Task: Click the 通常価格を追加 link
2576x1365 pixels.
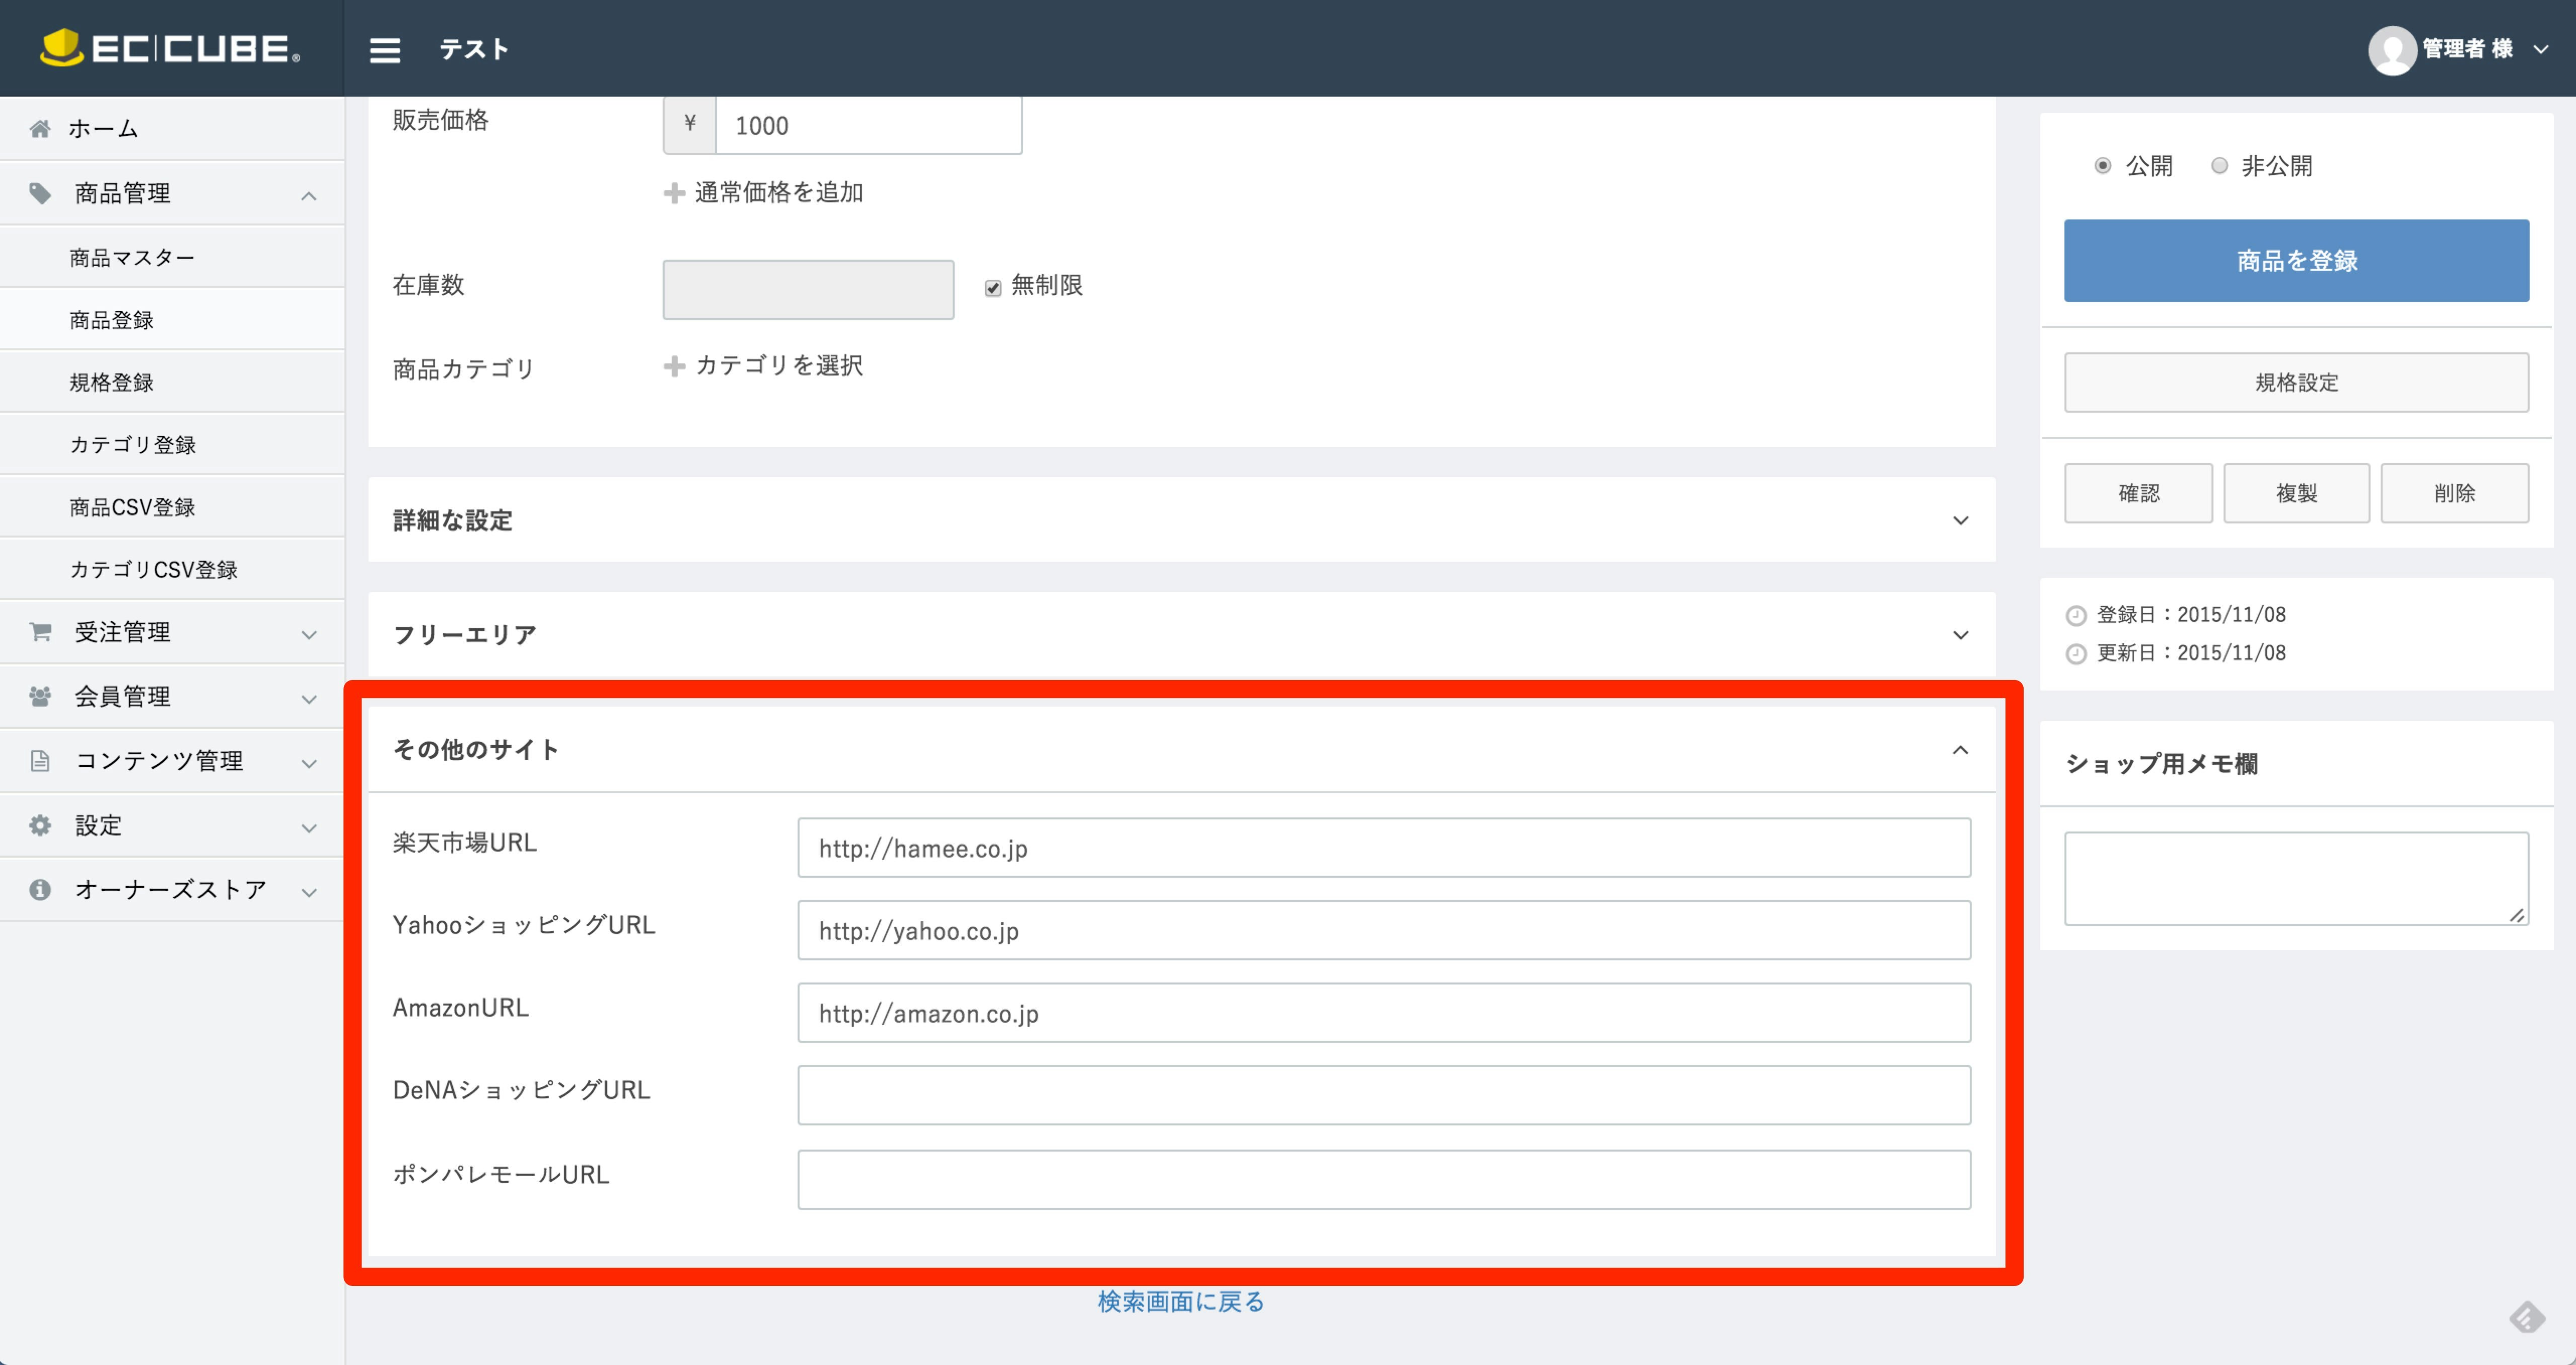Action: click(778, 193)
